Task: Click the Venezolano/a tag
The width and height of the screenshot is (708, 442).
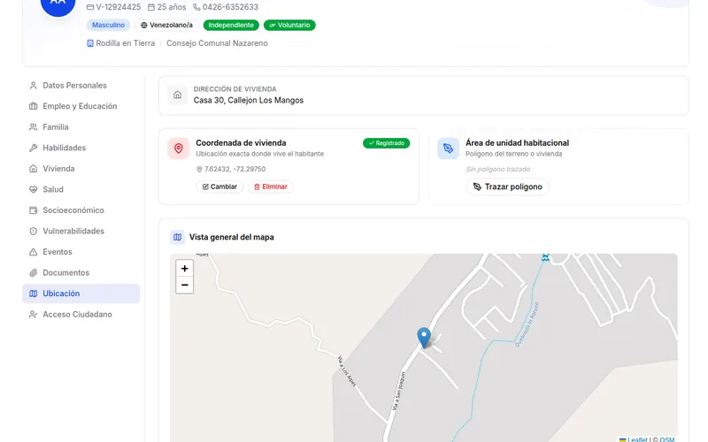Action: click(x=166, y=26)
